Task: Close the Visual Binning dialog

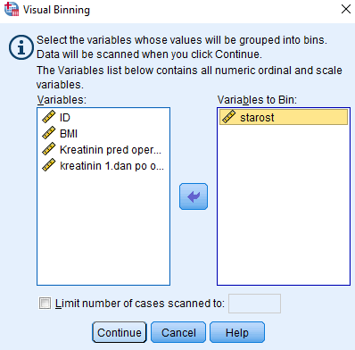Action: point(346,9)
